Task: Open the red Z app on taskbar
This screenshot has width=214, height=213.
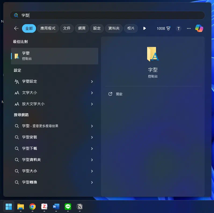Action: [44, 207]
